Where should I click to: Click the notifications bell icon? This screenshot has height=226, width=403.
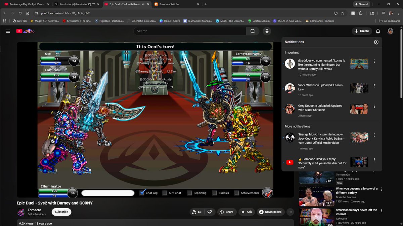tap(378, 31)
